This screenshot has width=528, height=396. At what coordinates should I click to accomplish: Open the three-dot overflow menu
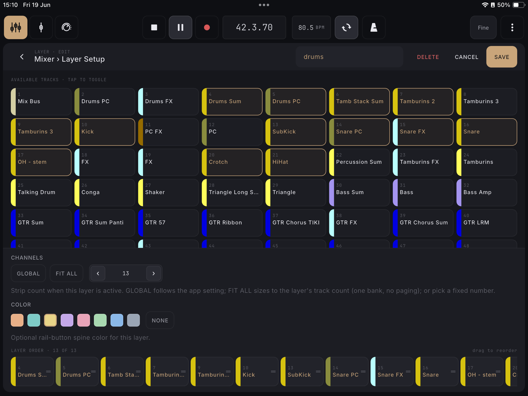coord(512,27)
